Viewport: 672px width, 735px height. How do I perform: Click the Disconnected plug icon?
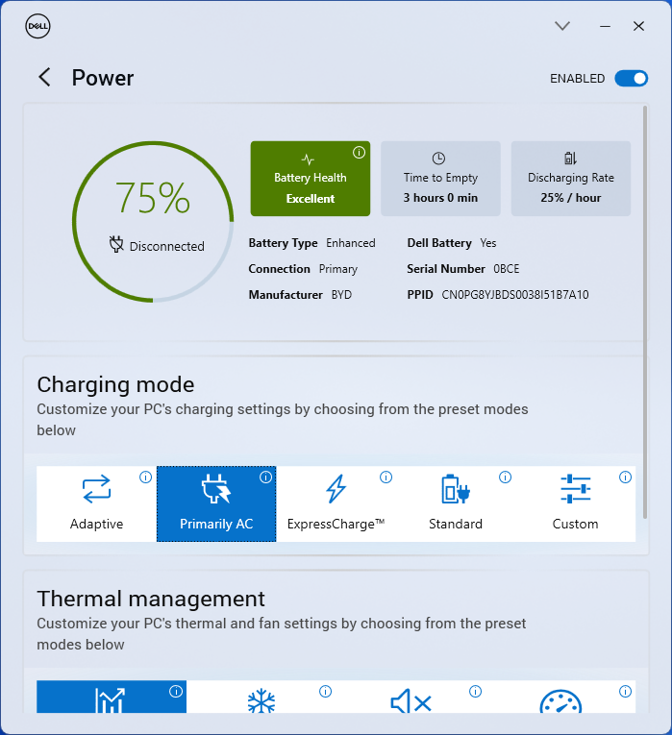pyautogui.click(x=116, y=244)
